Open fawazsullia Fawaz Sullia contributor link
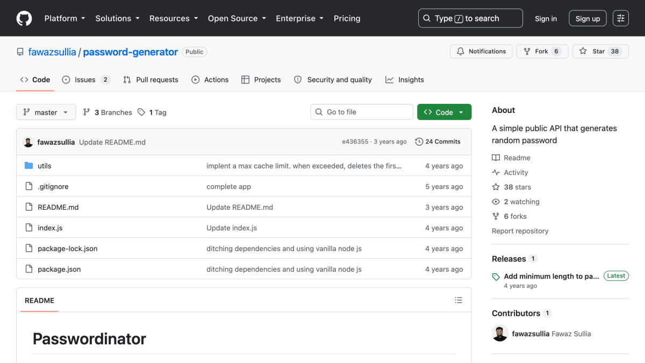Viewport: 645px width, 363px height. (551, 334)
